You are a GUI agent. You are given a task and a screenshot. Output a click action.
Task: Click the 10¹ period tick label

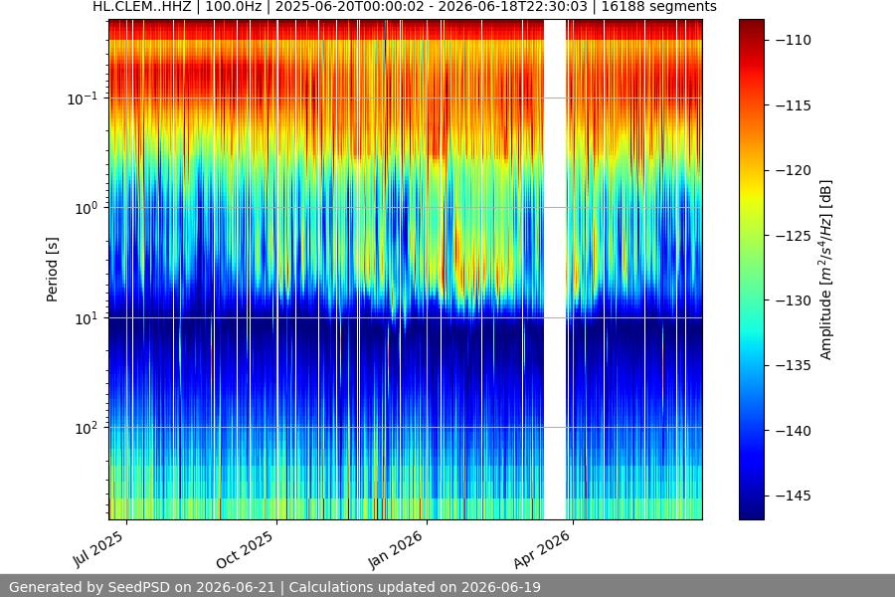click(x=87, y=318)
